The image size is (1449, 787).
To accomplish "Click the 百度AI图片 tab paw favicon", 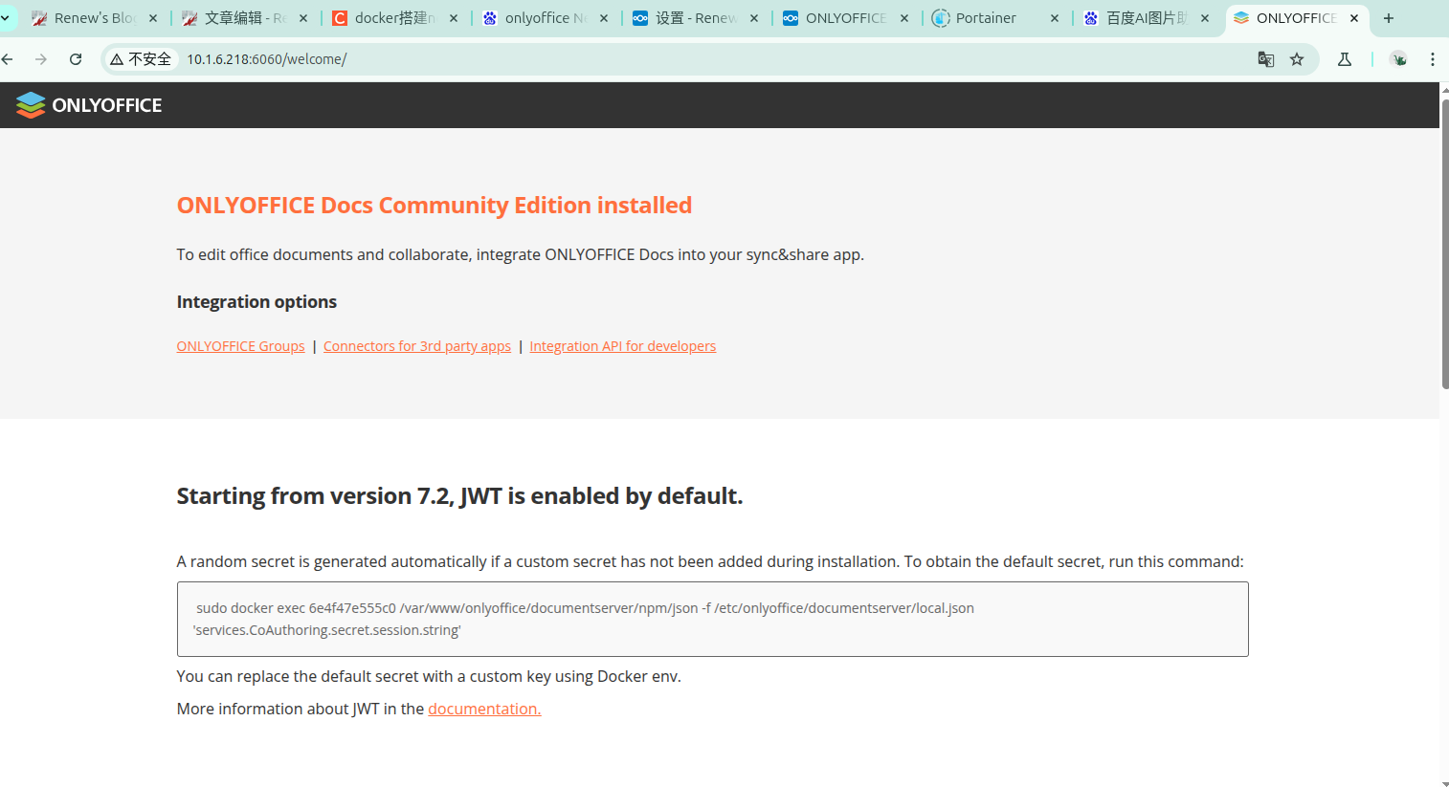I will (1091, 18).
